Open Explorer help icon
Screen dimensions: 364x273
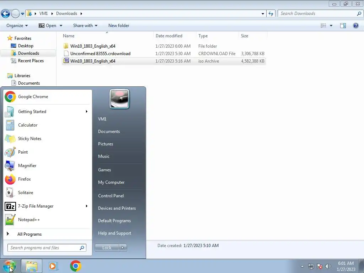tap(355, 26)
